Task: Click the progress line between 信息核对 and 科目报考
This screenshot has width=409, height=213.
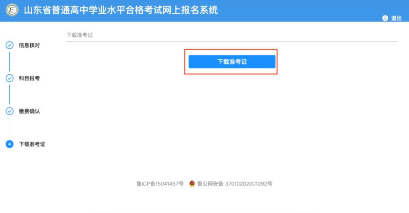Action: pyautogui.click(x=9, y=62)
